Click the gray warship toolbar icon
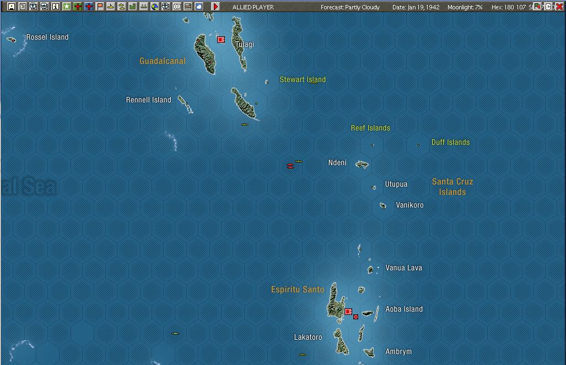This screenshot has width=566, height=365. point(144,7)
